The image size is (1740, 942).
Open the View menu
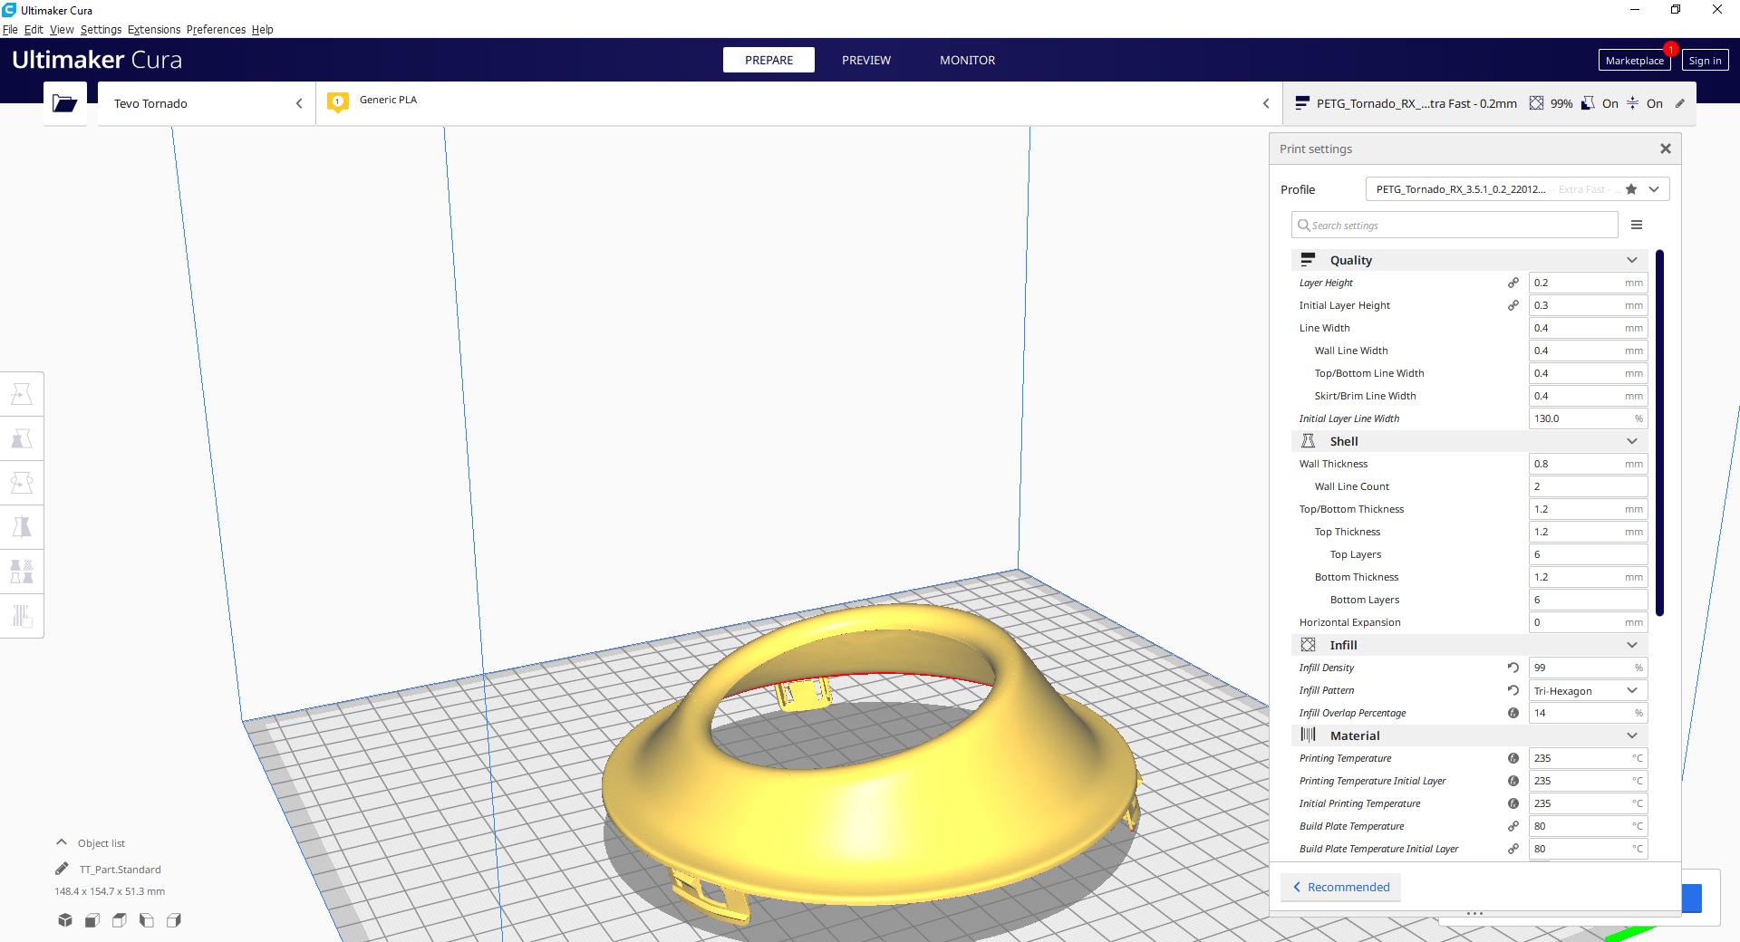(x=62, y=29)
